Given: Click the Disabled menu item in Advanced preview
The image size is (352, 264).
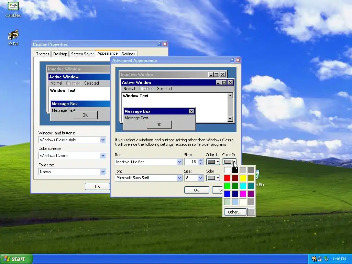Looking at the screenshot, I should click(146, 89).
